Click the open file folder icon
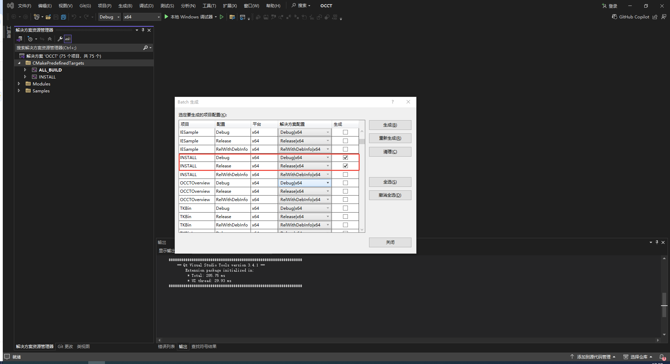This screenshot has height=364, width=670. 48,17
